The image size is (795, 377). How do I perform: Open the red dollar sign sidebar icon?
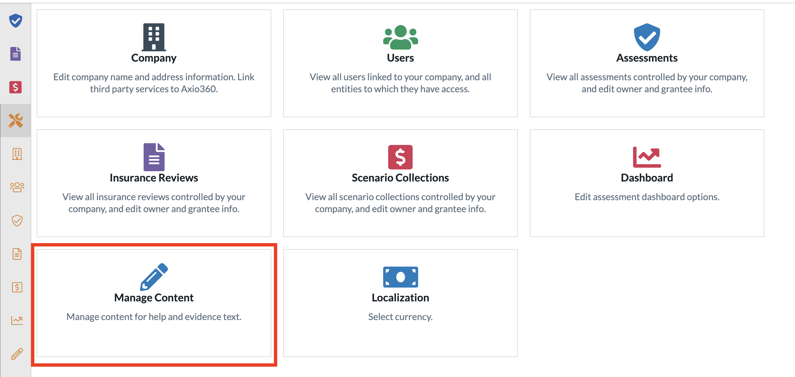pyautogui.click(x=16, y=87)
